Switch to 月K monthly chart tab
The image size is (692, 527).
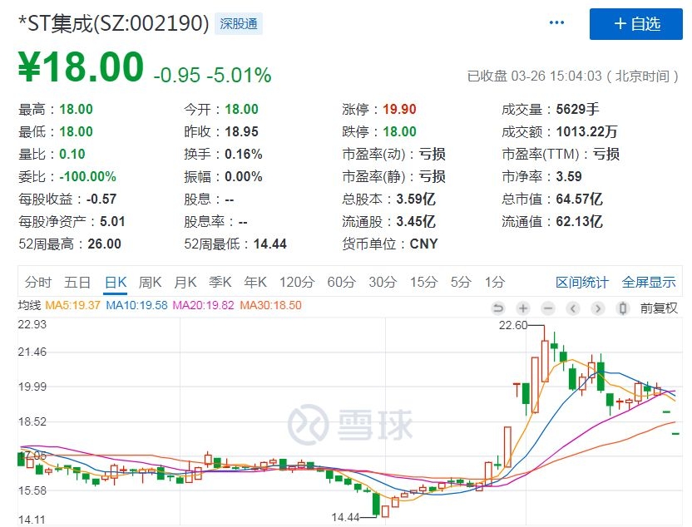(x=185, y=282)
